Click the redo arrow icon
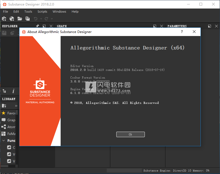 pos(46,18)
